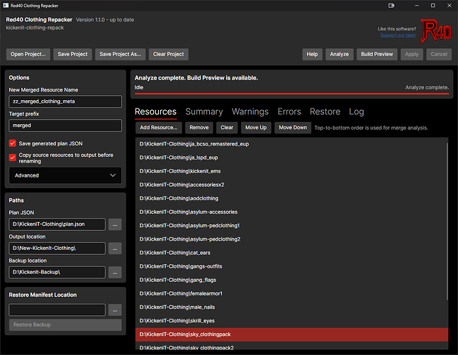Select the asylum-pedclothing1 resource row

(x=291, y=226)
